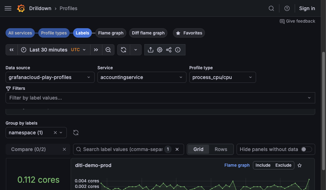This screenshot has width=326, height=190.
Task: Click the refresh dashboard icon
Action: click(124, 50)
